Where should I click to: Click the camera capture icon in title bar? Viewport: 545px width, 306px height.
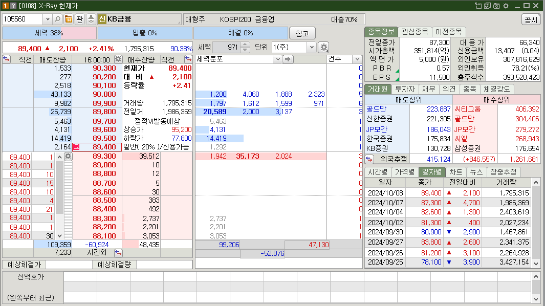(496, 6)
